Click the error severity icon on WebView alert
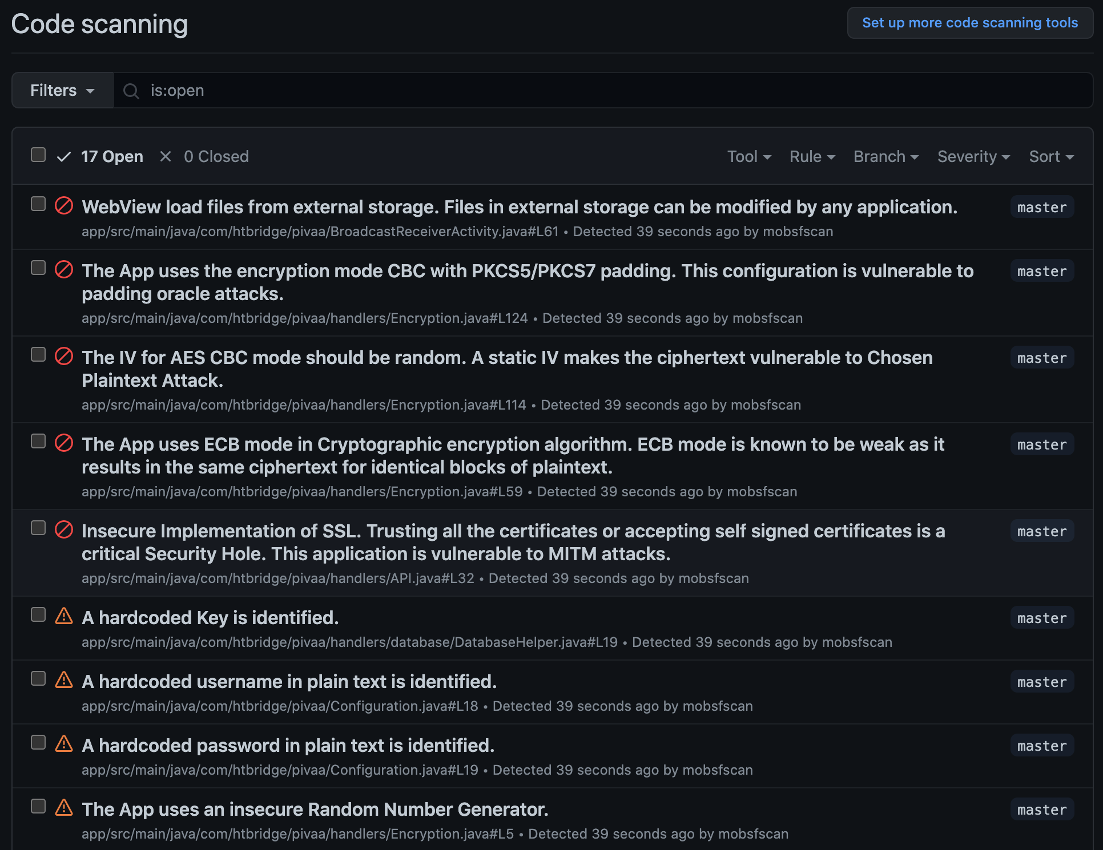The width and height of the screenshot is (1103, 850). (x=63, y=207)
